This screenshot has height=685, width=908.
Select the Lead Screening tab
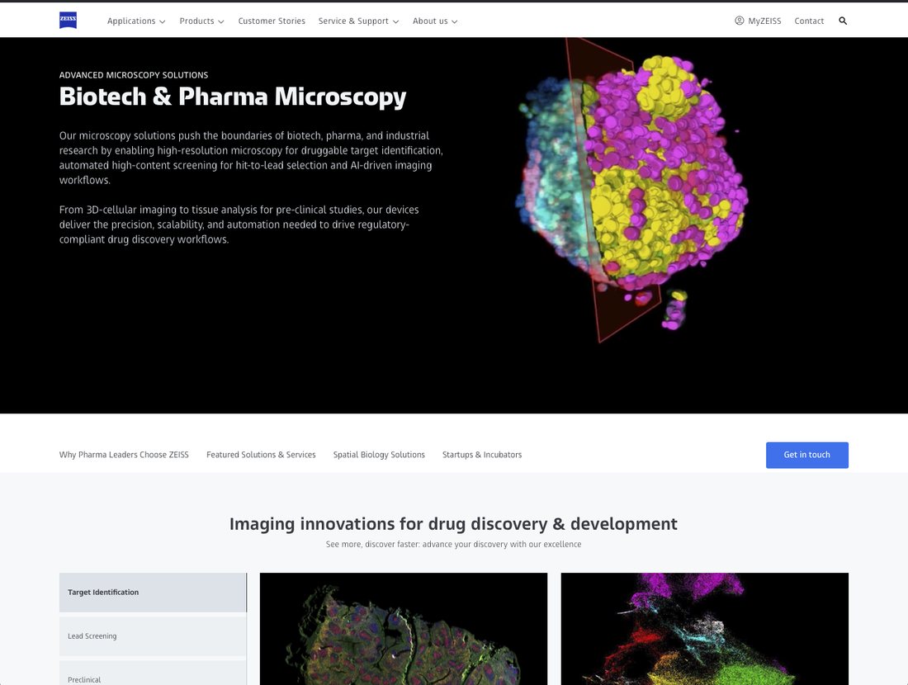[x=153, y=635]
